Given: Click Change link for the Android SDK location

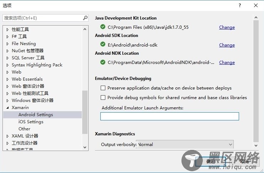Looking at the screenshot, I should pyautogui.click(x=227, y=45).
